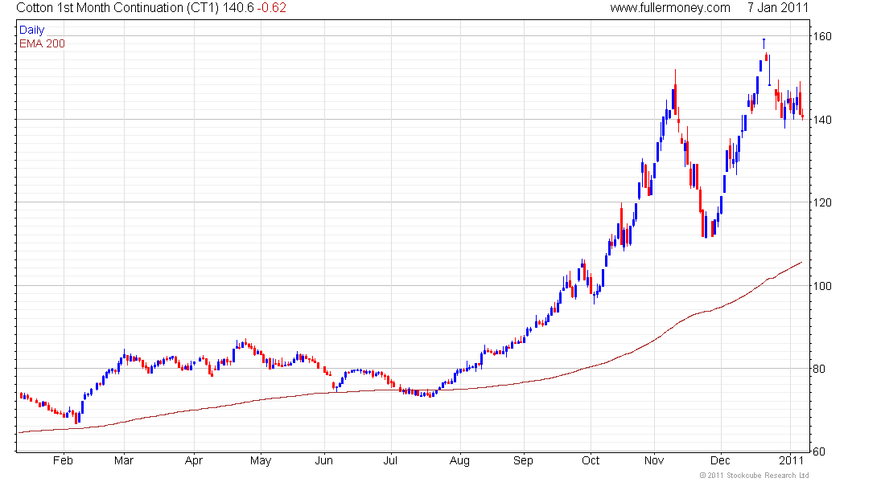Click the 'Jun' month label

click(324, 460)
